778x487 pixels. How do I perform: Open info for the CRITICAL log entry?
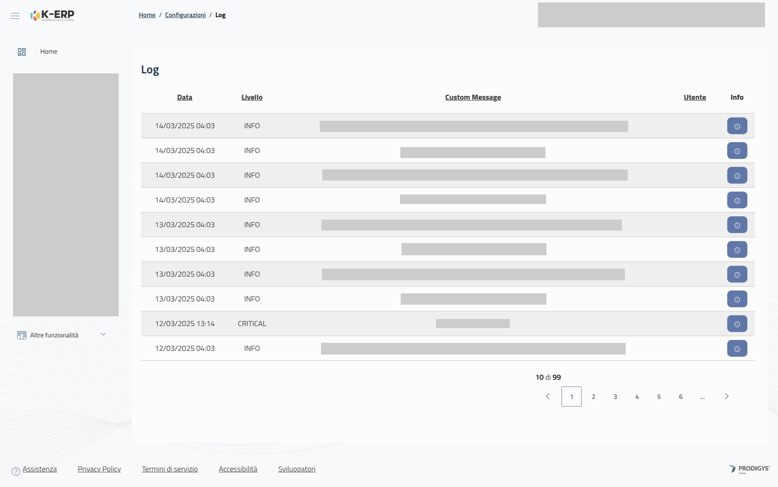737,324
